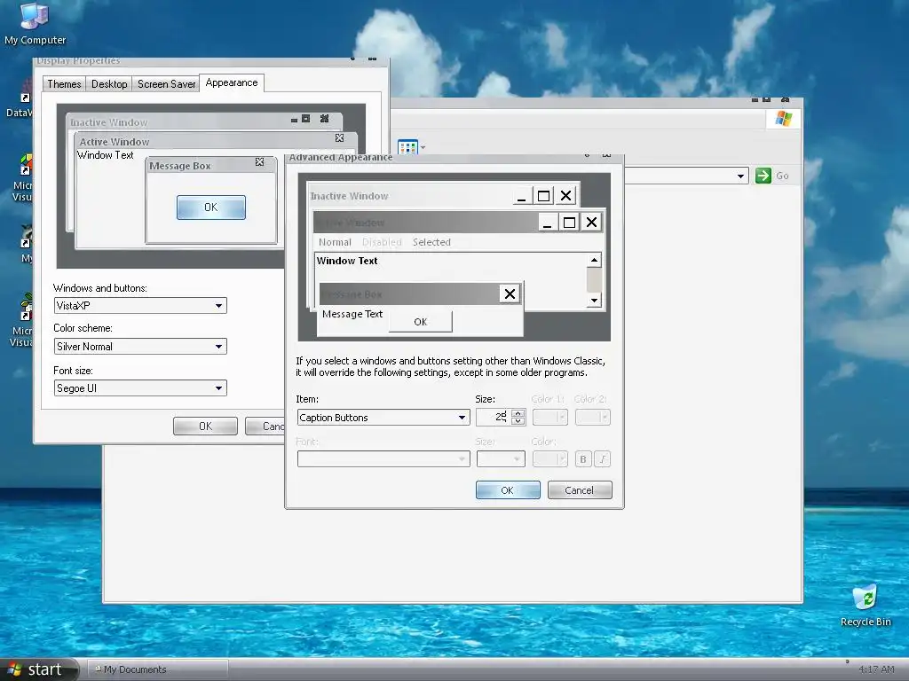
Task: Switch to the Screen Saver tab
Action: [166, 84]
